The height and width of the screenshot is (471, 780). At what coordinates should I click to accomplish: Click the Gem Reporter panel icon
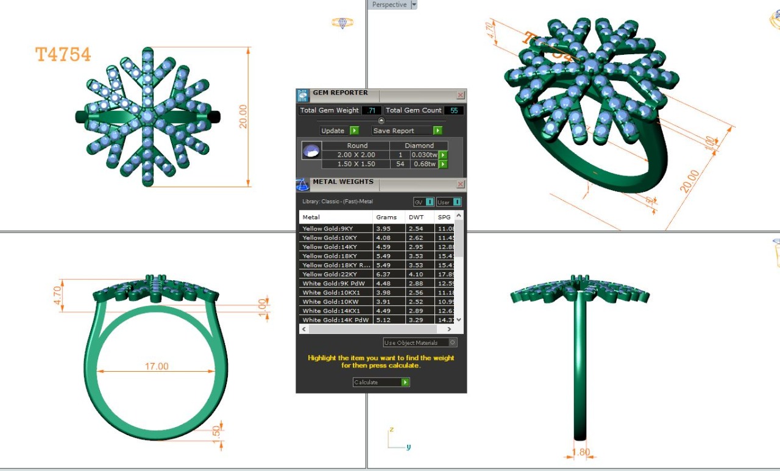(303, 96)
